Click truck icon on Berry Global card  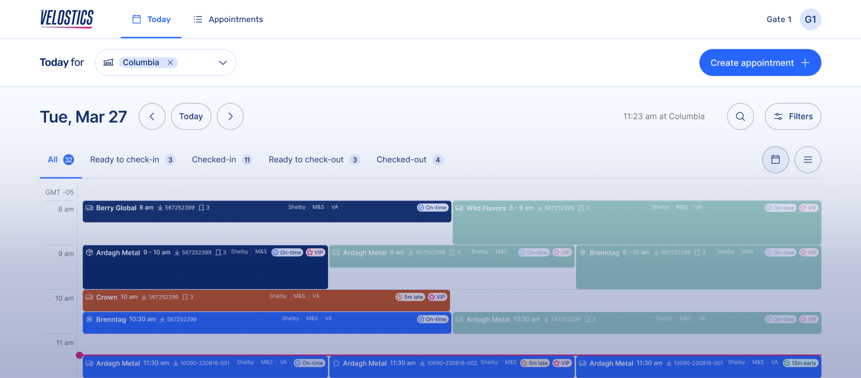(89, 208)
